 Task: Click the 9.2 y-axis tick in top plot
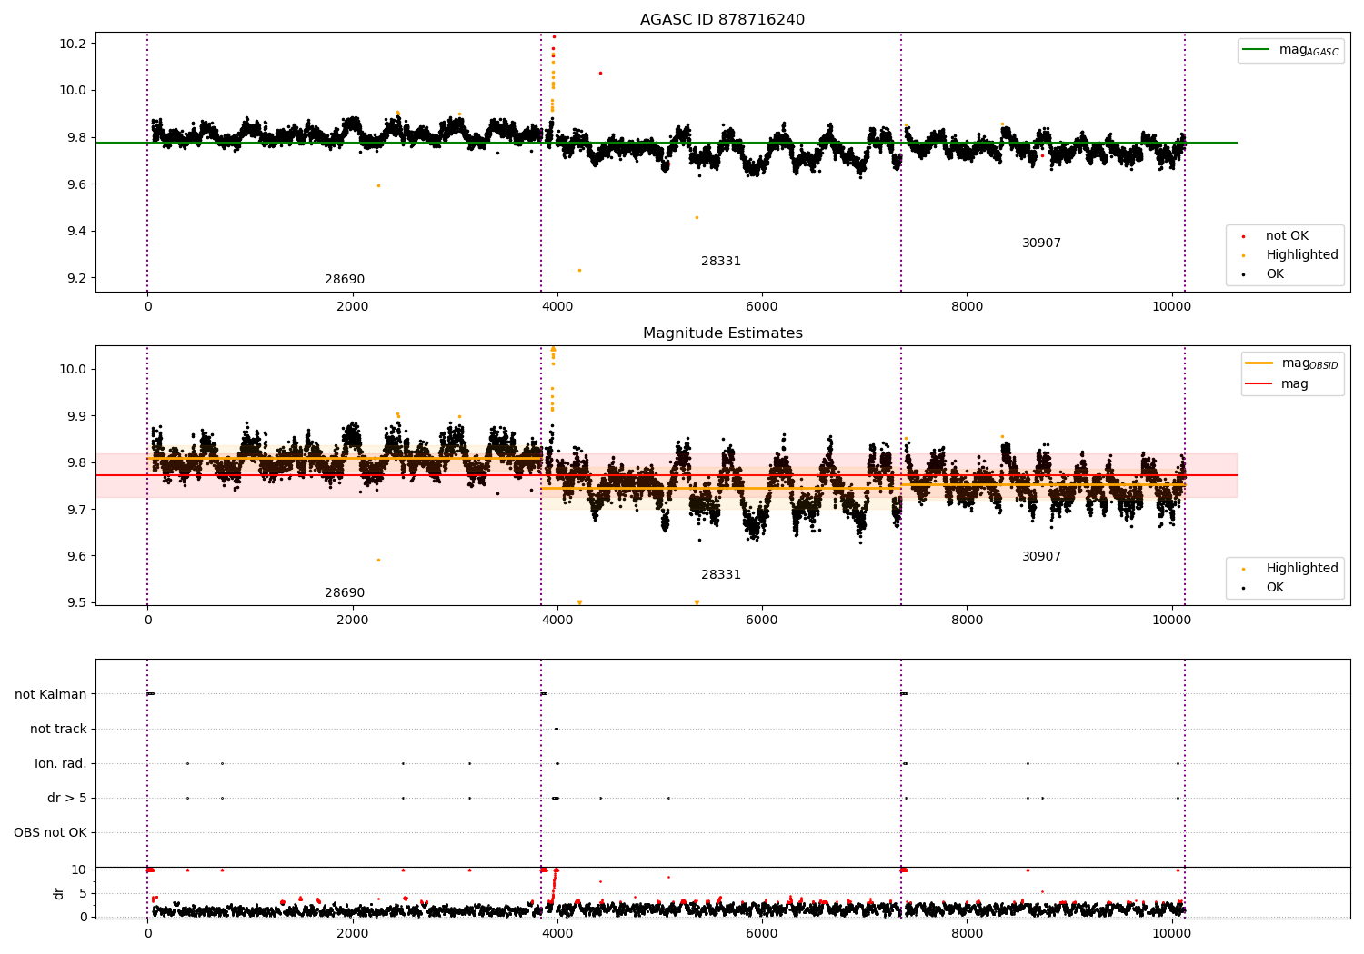77,278
